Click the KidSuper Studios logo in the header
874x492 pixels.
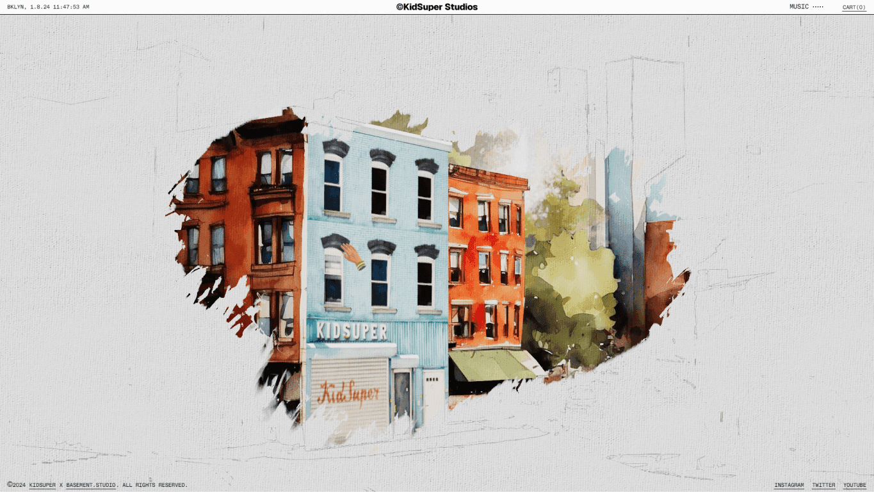[437, 7]
